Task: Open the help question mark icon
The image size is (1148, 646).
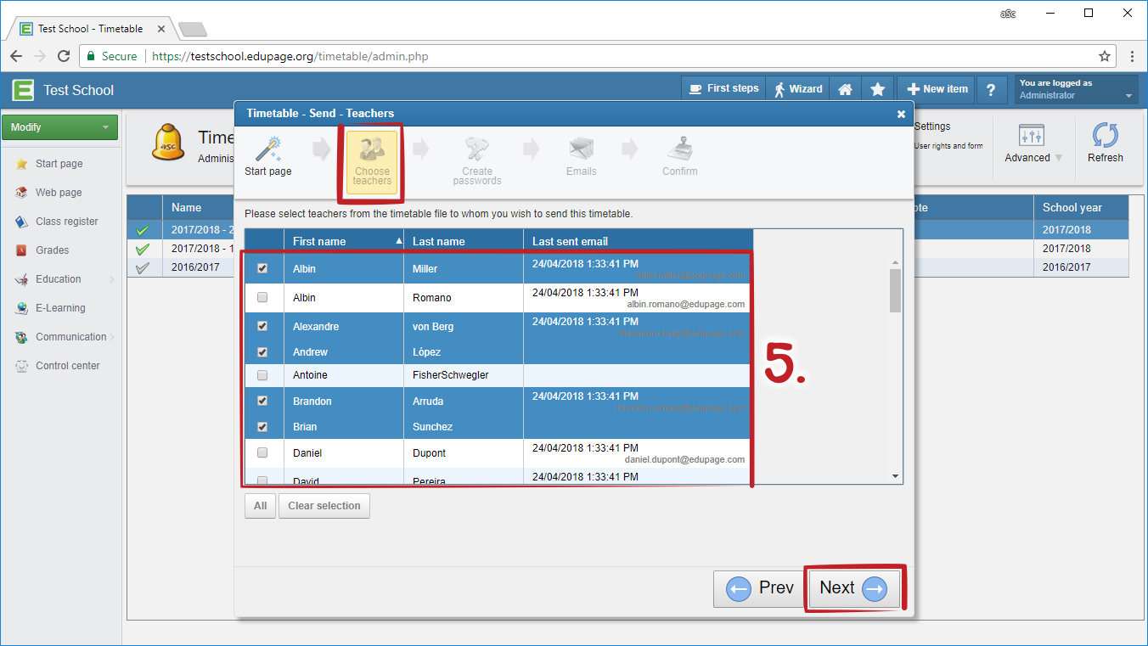Action: (x=991, y=89)
